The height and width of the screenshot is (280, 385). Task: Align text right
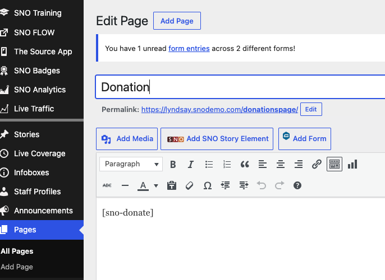(x=299, y=164)
